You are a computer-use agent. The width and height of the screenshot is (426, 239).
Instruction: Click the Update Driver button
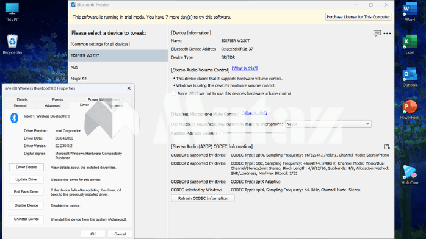26,179
